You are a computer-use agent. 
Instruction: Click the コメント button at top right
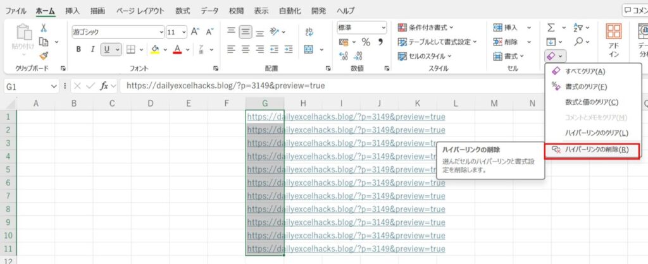click(x=635, y=10)
